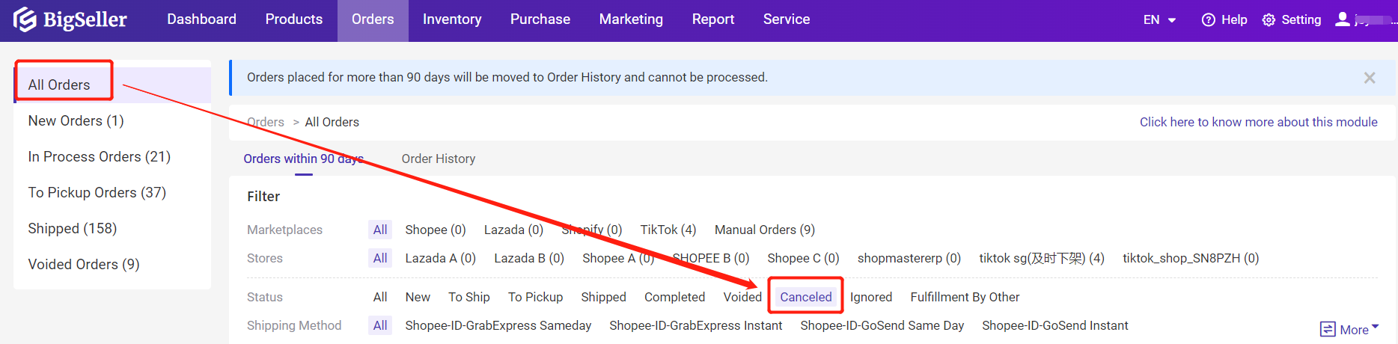The image size is (1398, 344).
Task: Filter marketplace by Lazada (0)
Action: point(513,230)
